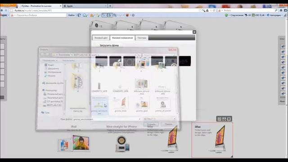288x162 pixels.
Task: Toggle the bottom checkbox in right layers panel
Action: click(x=283, y=94)
